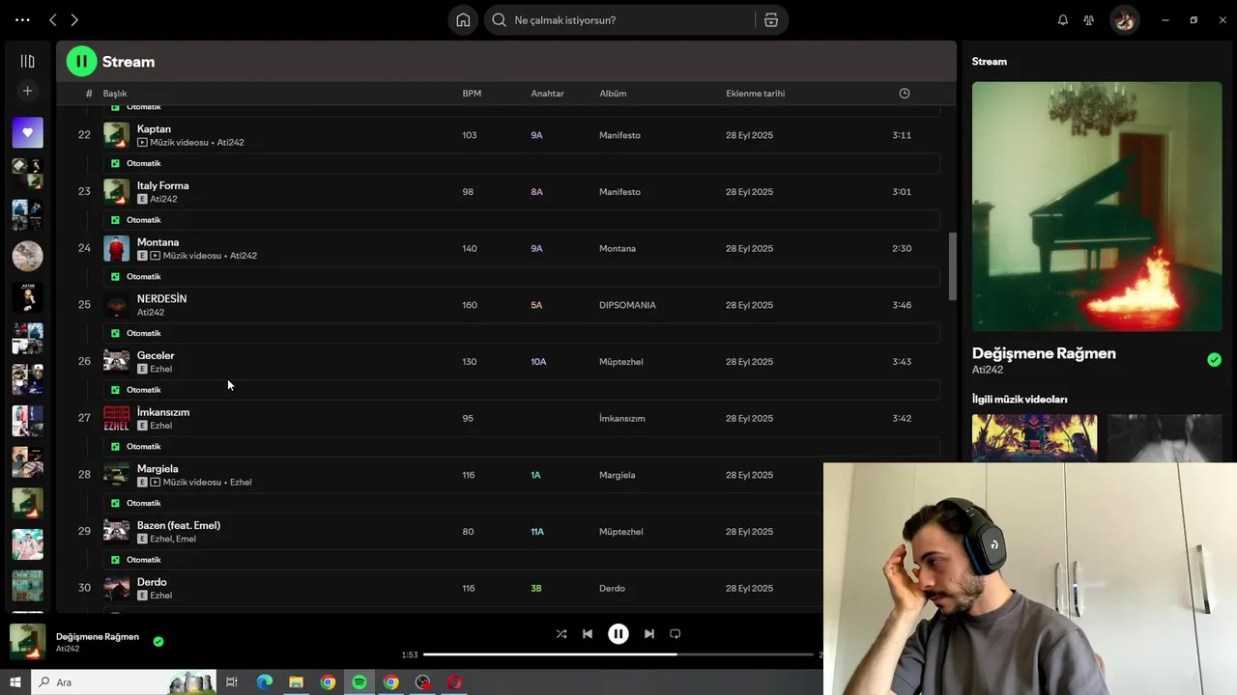Toggle shuffle playback
The height and width of the screenshot is (695, 1237).
point(561,634)
